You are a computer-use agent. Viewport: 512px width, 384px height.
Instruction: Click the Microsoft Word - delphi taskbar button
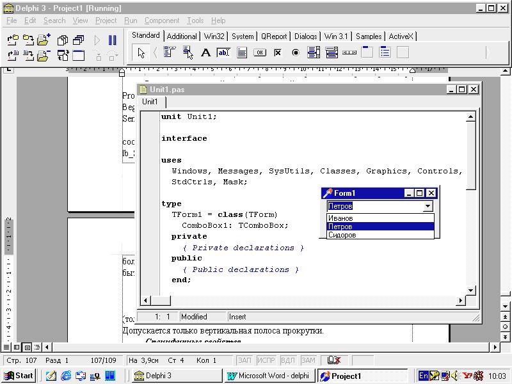coord(269,376)
